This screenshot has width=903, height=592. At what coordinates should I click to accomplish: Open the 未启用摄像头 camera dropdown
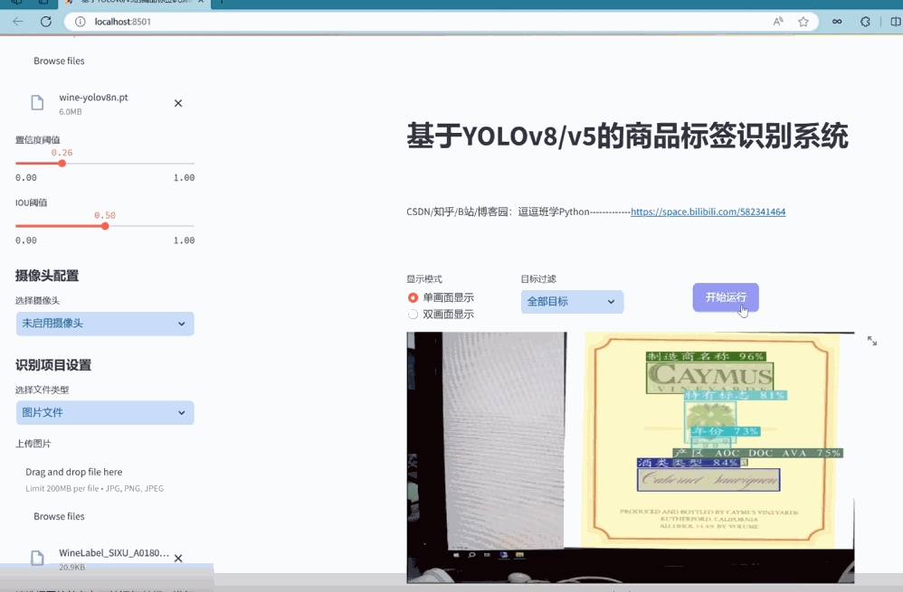pos(105,324)
